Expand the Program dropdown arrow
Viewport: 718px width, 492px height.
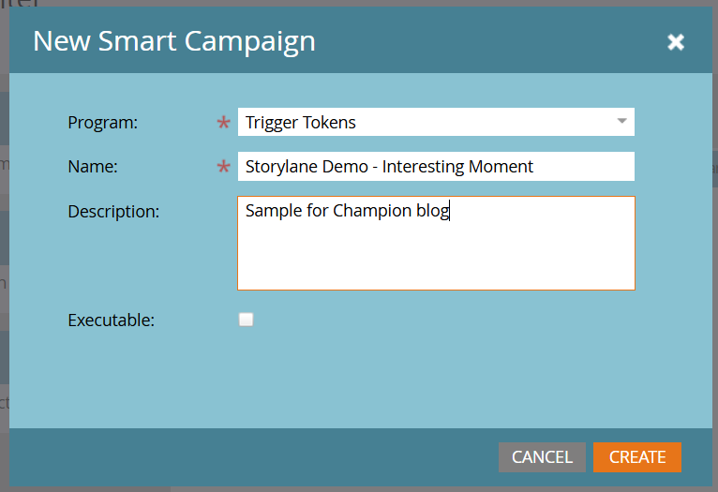[x=621, y=122]
